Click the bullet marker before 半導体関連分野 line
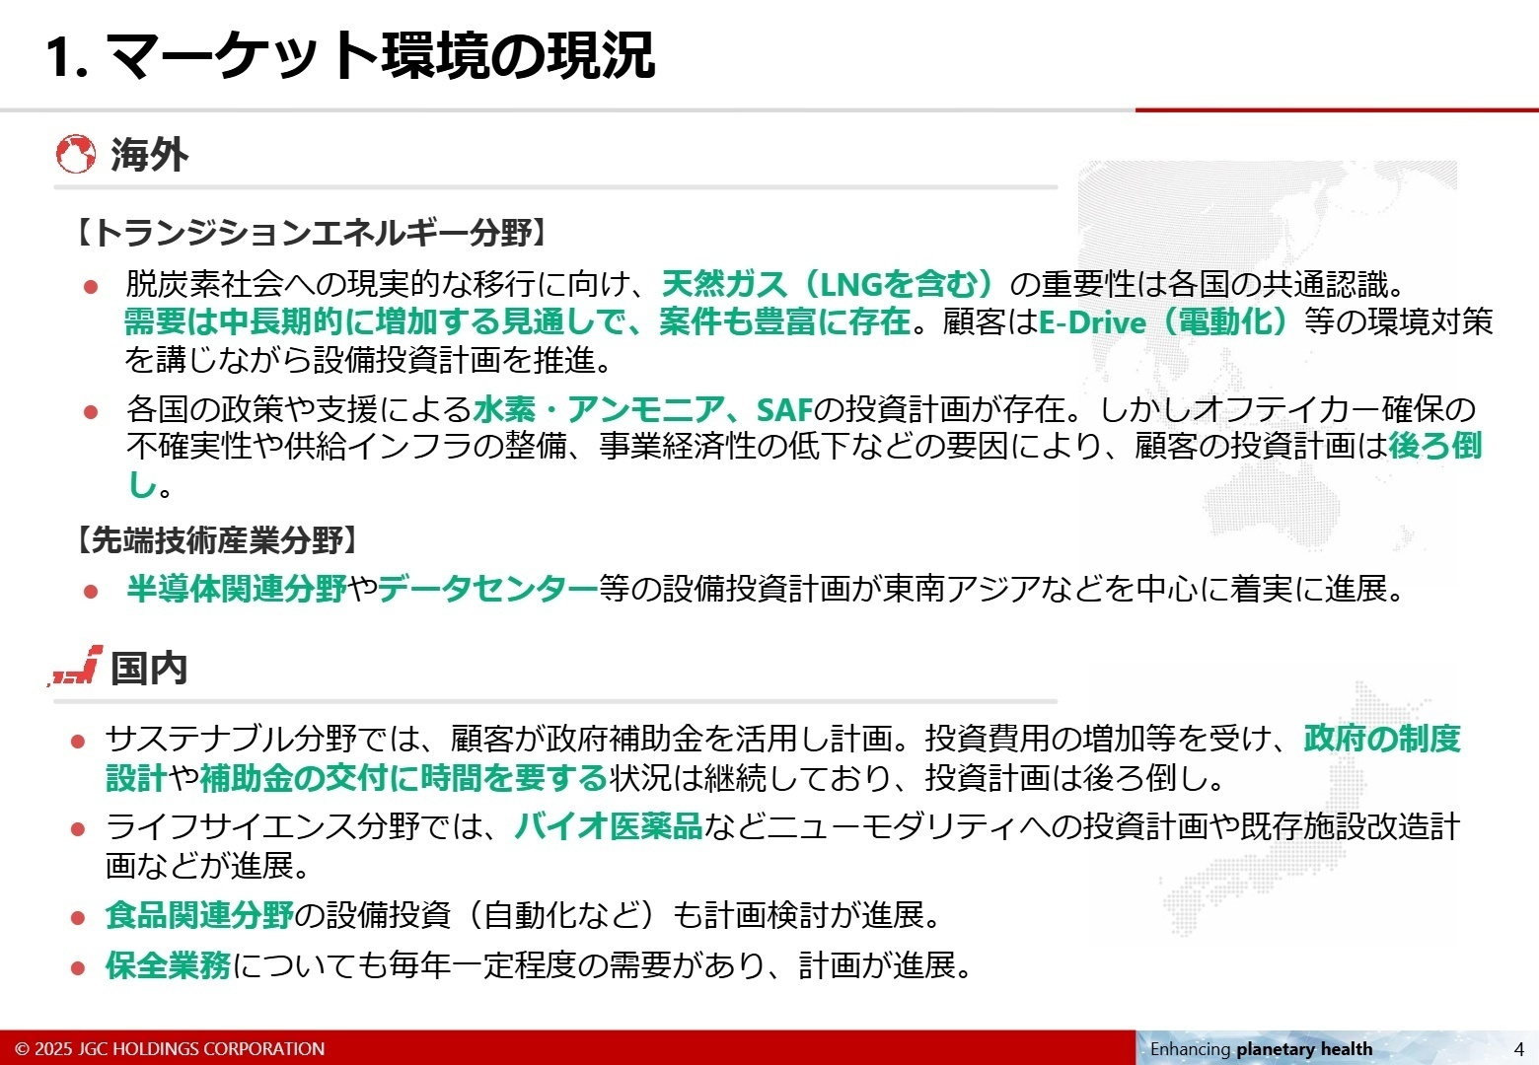 coord(93,593)
